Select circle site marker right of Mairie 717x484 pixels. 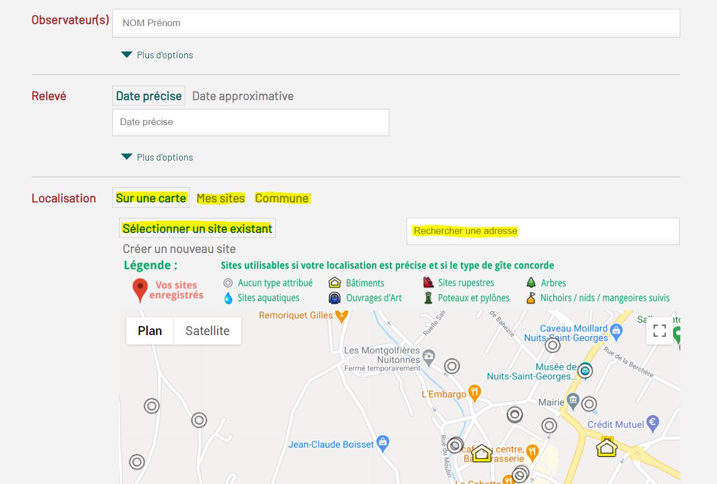pos(589,404)
